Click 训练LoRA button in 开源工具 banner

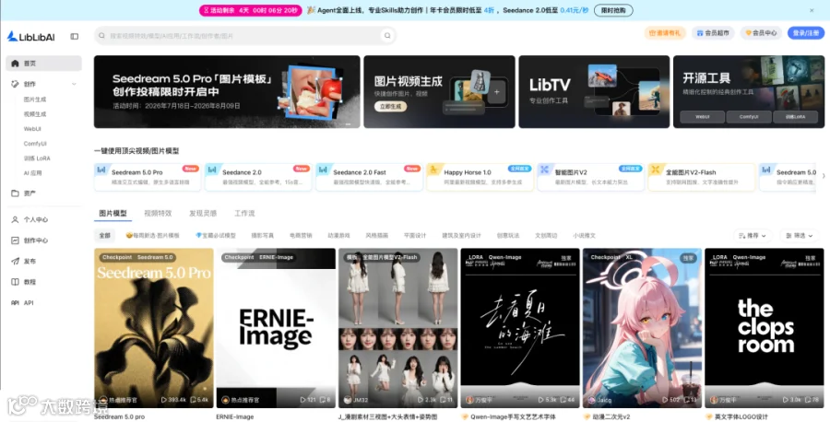(795, 116)
